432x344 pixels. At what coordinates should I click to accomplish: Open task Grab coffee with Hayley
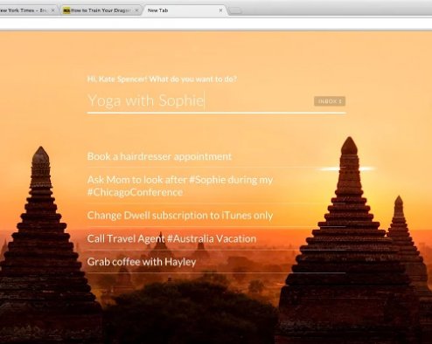216,262
